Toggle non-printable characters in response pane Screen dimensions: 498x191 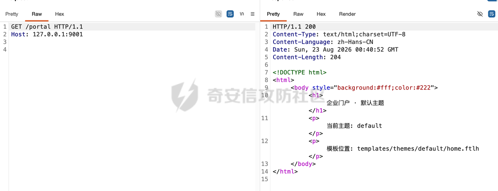coord(480,14)
